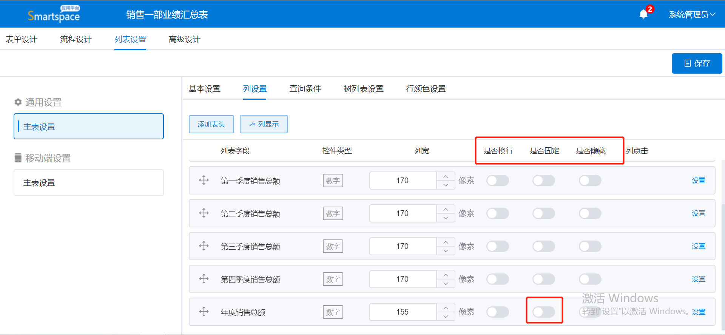Toggle 是否固定 for 第一季度销售总额
Viewport: 725px width, 335px height.
click(544, 181)
